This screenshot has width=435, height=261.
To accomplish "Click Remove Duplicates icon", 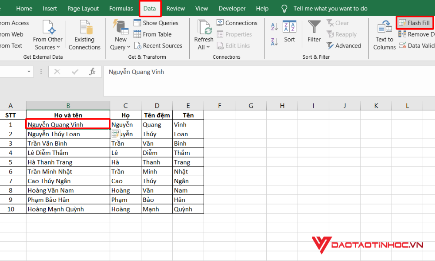I will [x=402, y=34].
